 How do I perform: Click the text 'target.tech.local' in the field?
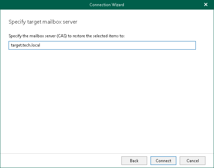tap(26, 45)
